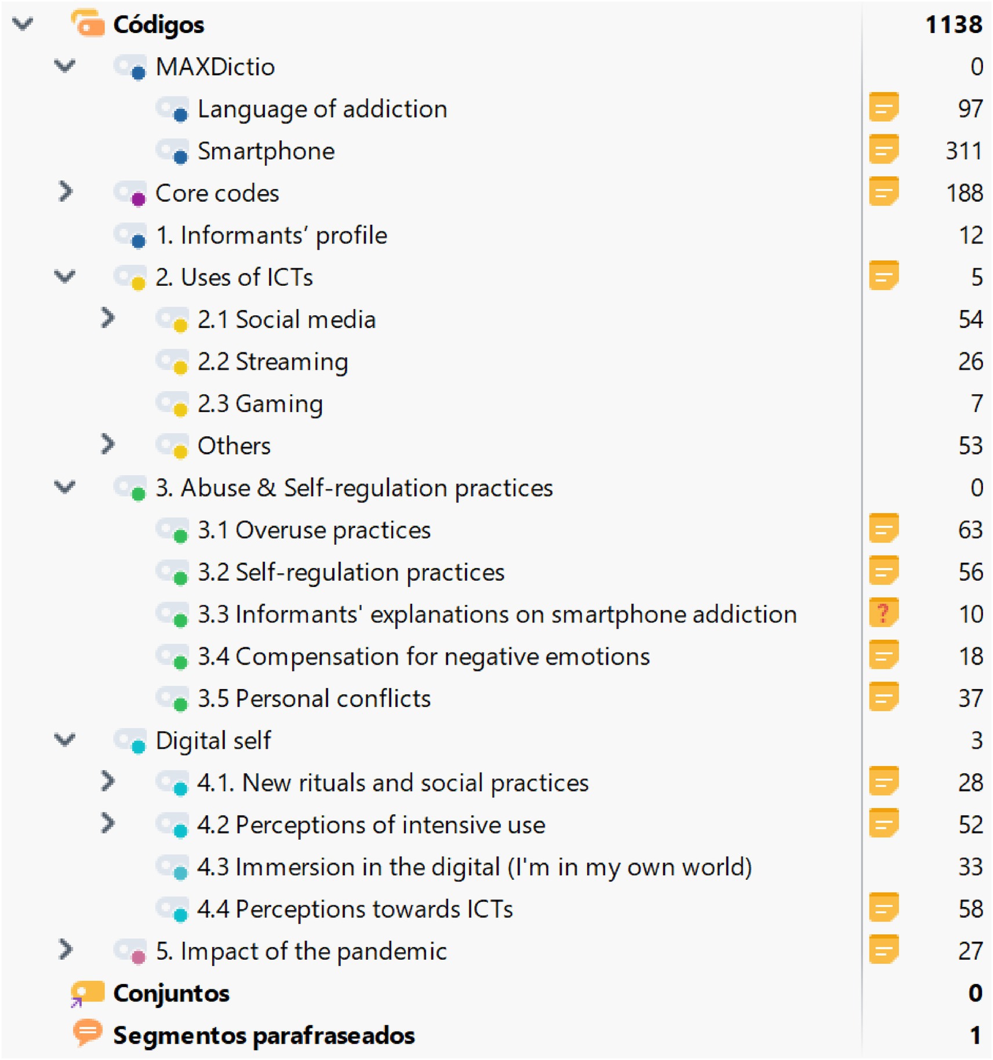Open memo icon for 3.5 Personal conflicts
This screenshot has width=993, height=1060.
click(x=883, y=698)
